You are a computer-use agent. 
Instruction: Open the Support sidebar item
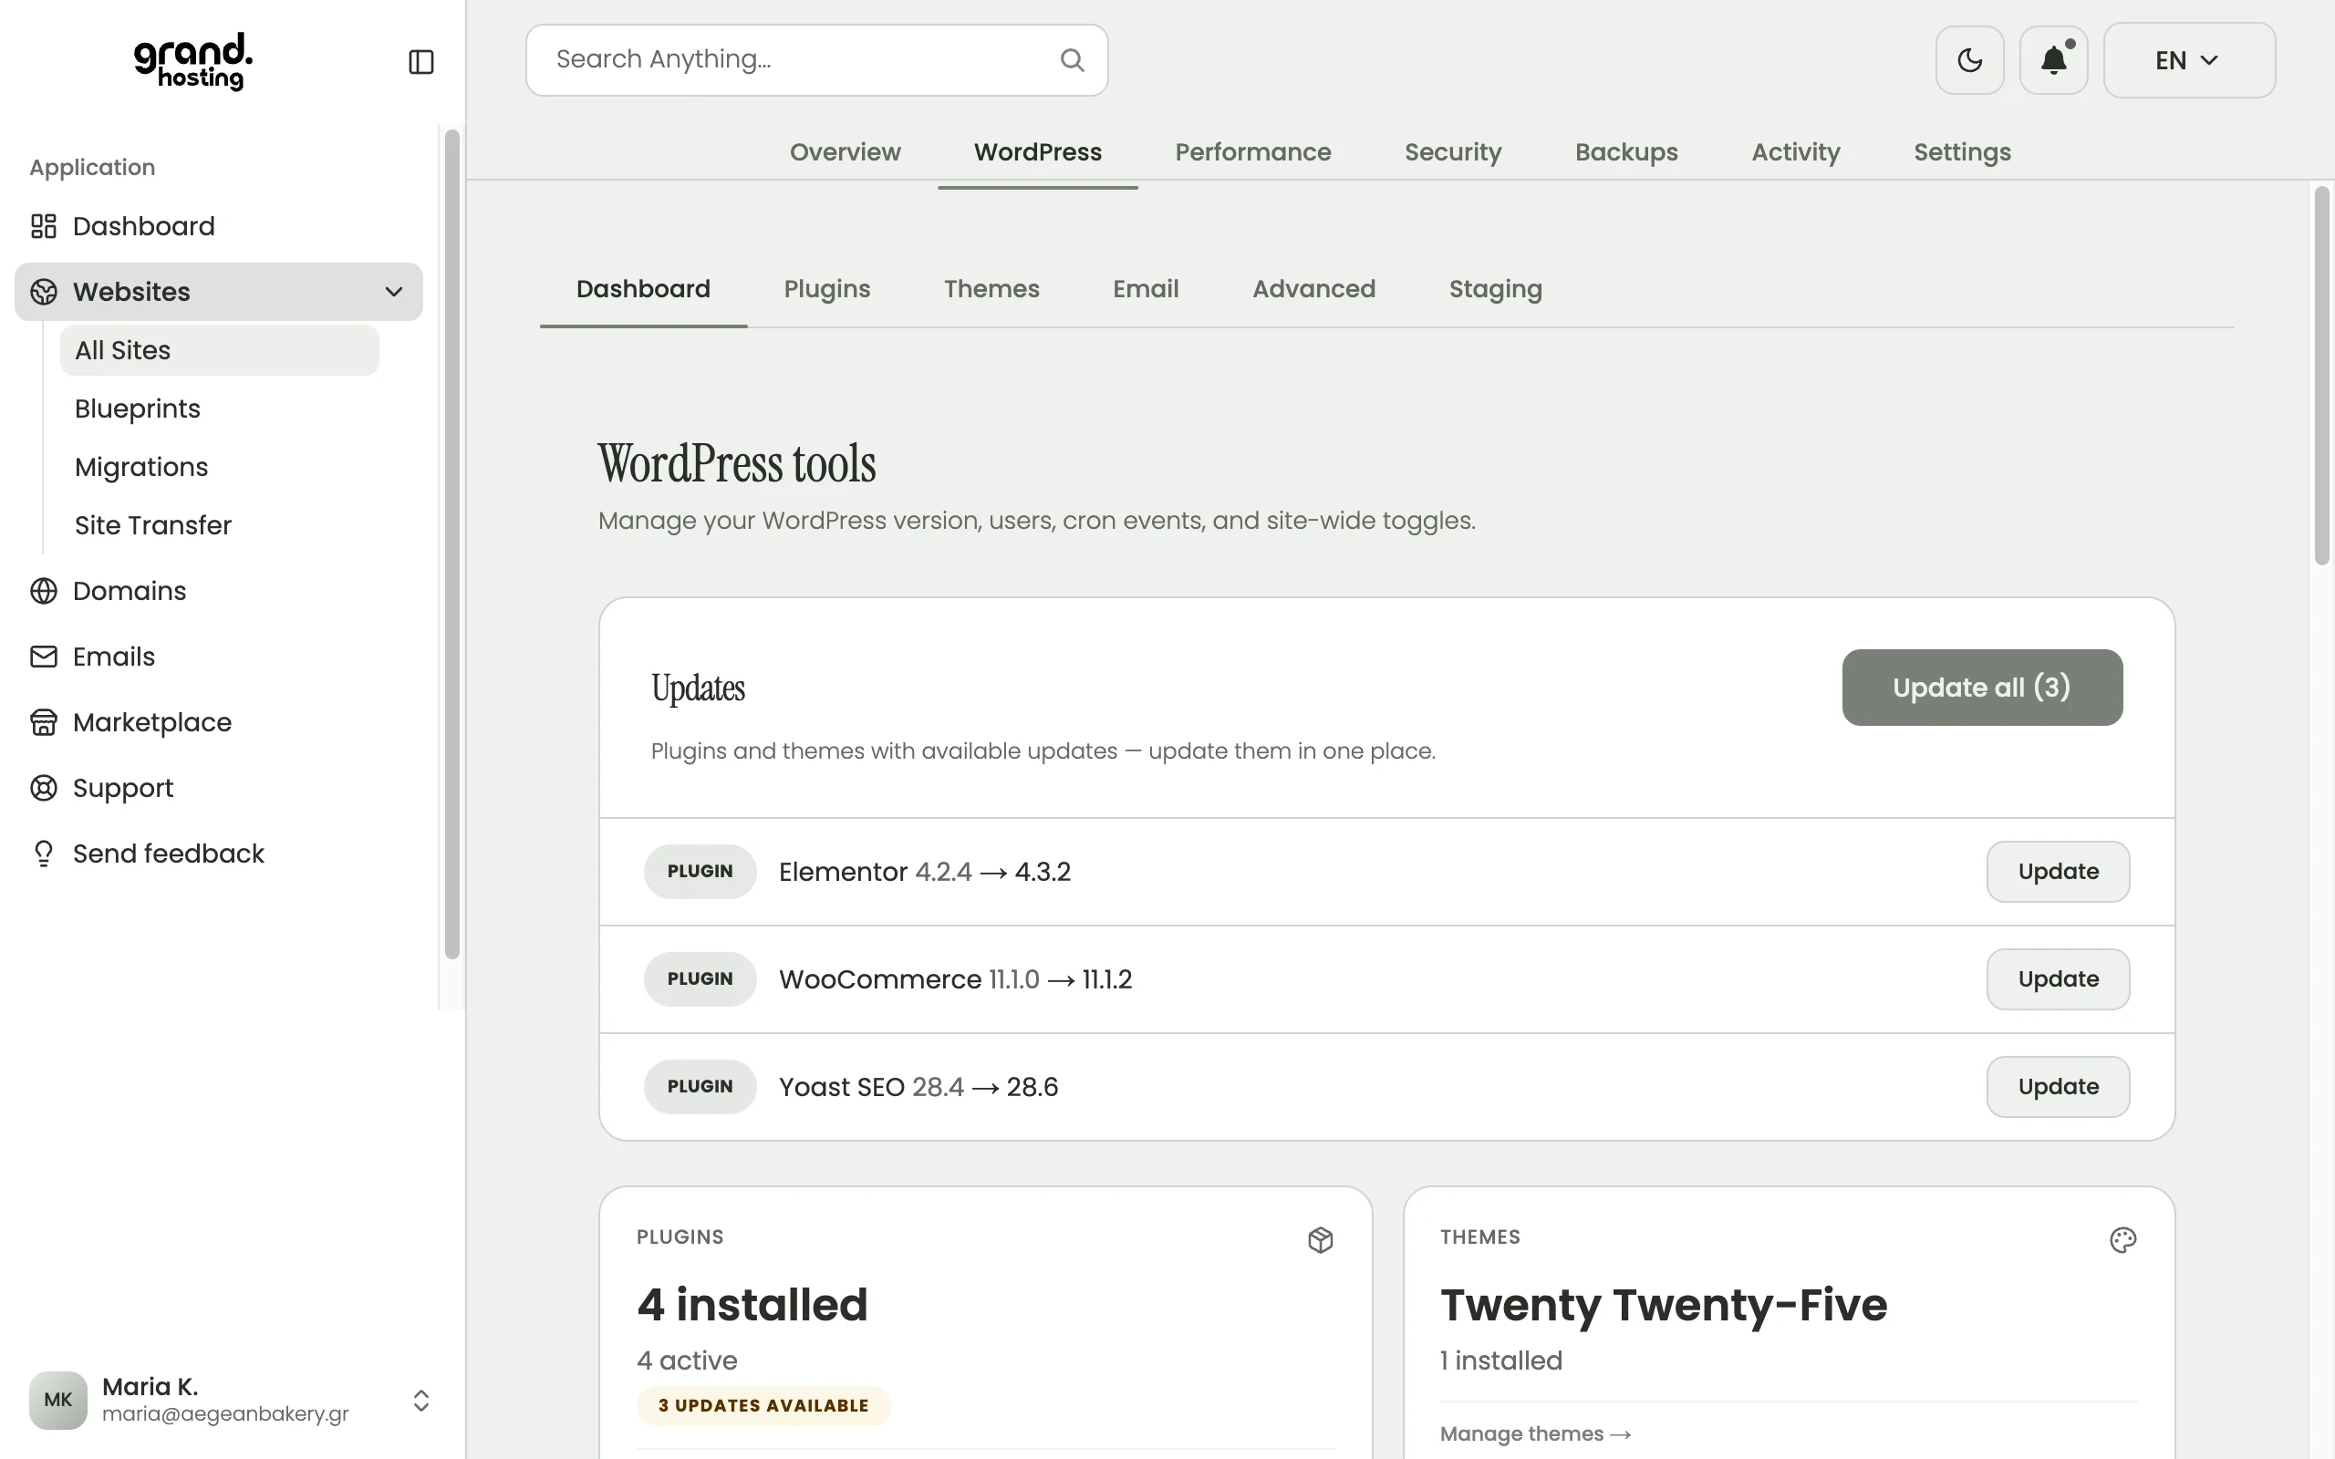[x=219, y=787]
